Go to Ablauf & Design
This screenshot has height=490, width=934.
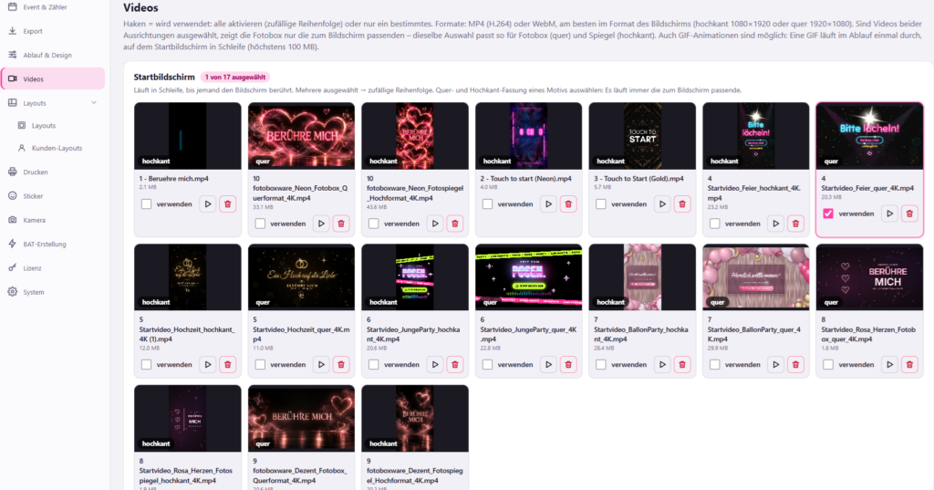pos(53,55)
